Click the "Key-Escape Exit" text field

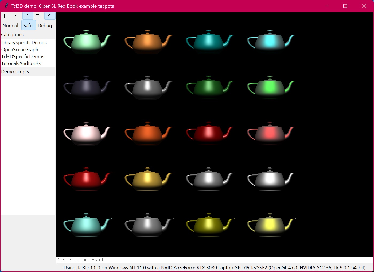215,260
